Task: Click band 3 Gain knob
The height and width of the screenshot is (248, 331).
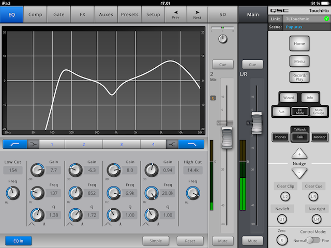Action: click(114, 170)
